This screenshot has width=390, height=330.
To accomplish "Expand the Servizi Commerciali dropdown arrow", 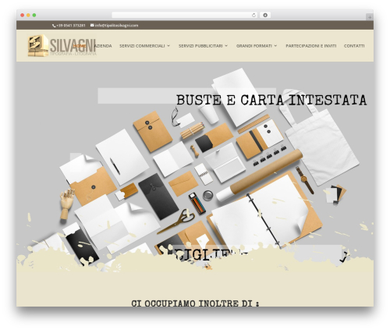I will pos(168,46).
